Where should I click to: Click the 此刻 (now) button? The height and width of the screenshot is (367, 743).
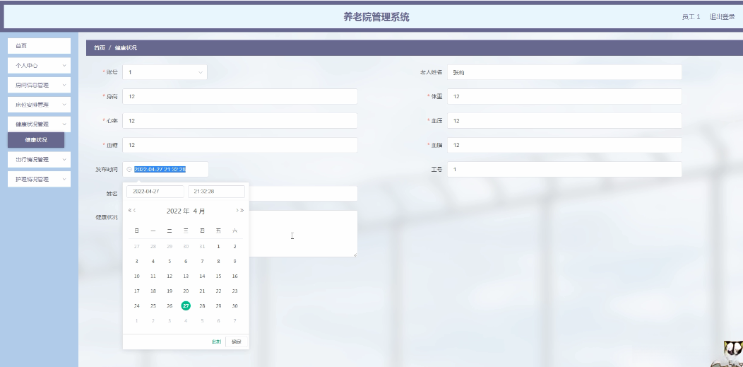pyautogui.click(x=216, y=342)
